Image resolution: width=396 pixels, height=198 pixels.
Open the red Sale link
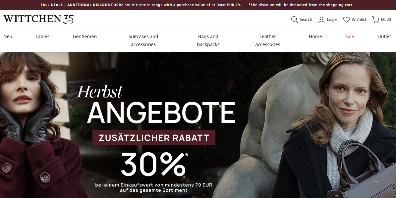(x=350, y=36)
